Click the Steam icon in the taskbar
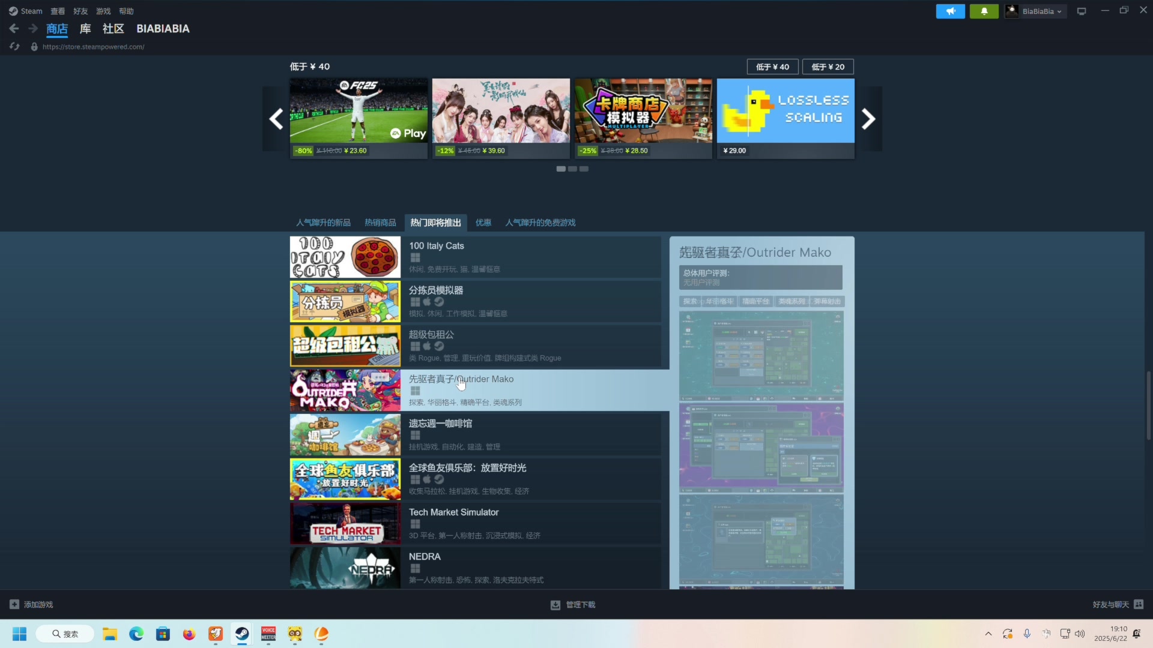 (242, 634)
